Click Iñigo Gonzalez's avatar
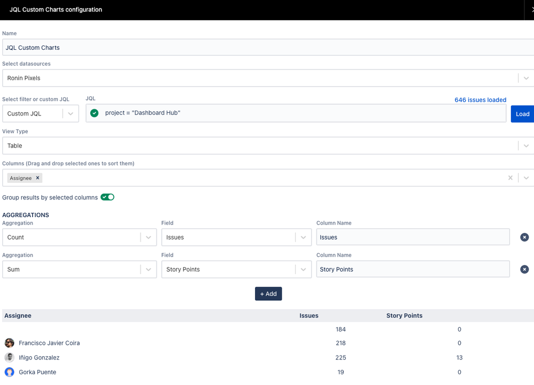Screen dimensions: 534x385 click(9, 357)
